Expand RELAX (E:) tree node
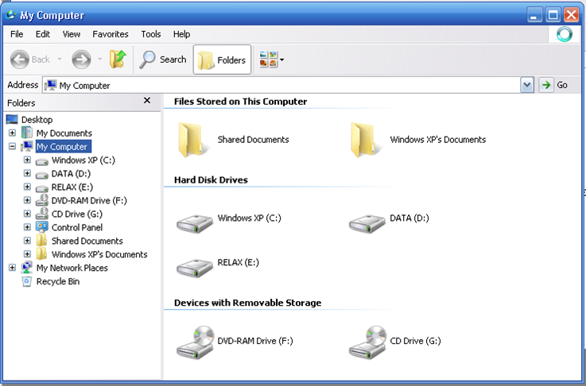 [27, 187]
